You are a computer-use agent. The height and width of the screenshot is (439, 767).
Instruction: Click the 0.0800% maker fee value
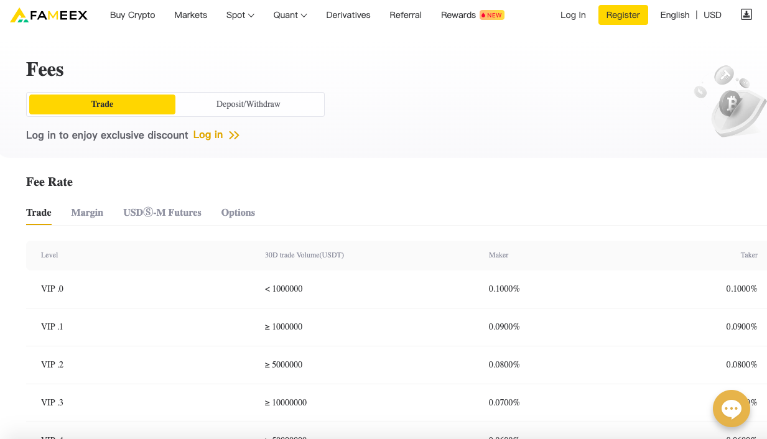[x=504, y=365]
